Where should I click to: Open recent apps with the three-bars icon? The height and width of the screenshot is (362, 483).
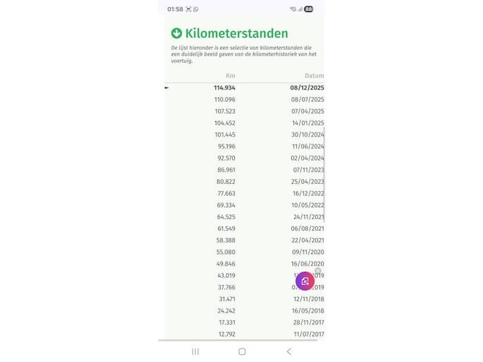195,351
